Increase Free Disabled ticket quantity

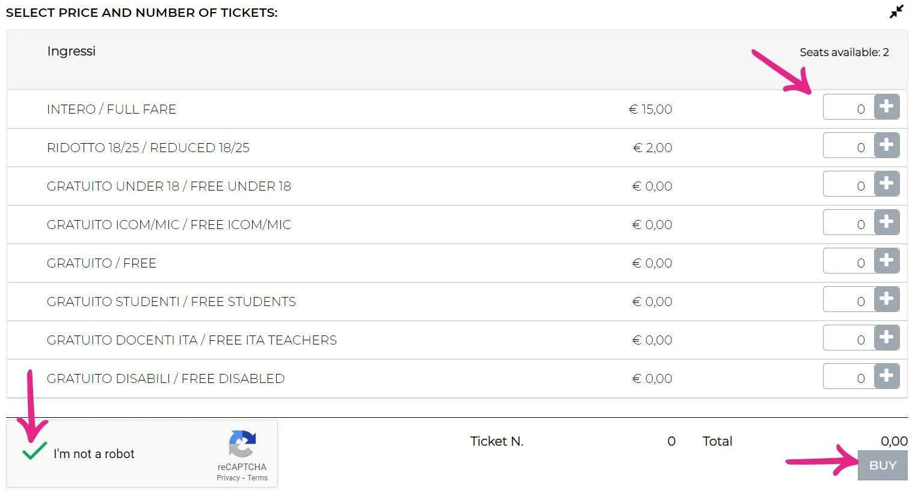(x=886, y=377)
